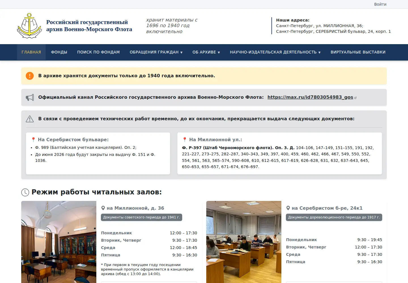Click the text 'Ф. Р-397 (Штаб Черноморского флота)'
Screen dimensions: 408x283
228,148
